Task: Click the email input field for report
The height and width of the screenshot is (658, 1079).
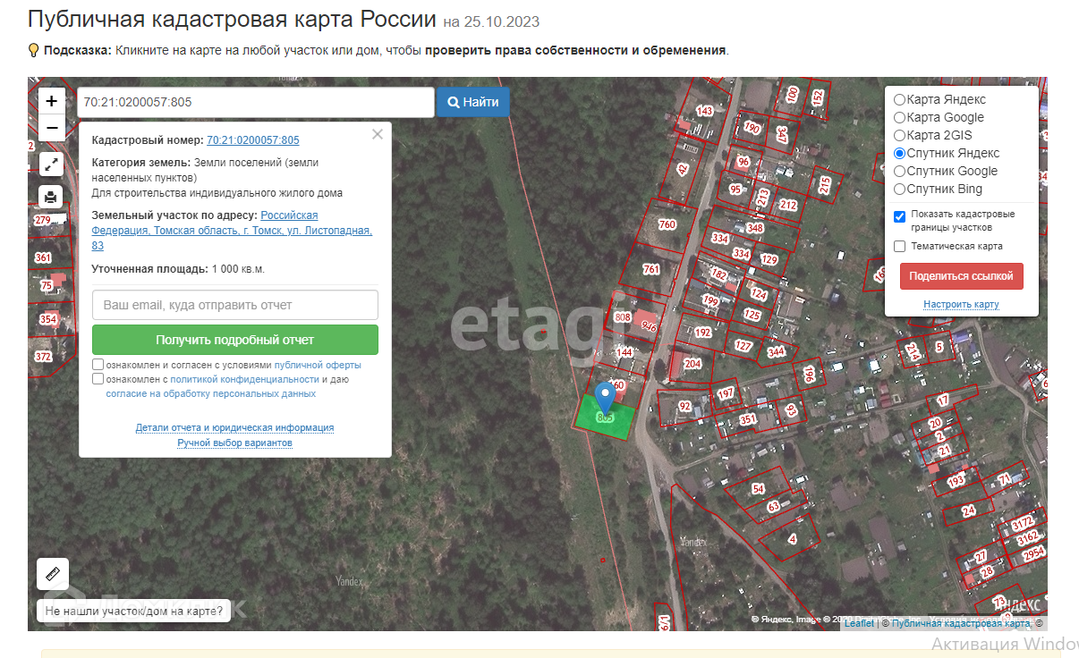Action: pos(235,305)
